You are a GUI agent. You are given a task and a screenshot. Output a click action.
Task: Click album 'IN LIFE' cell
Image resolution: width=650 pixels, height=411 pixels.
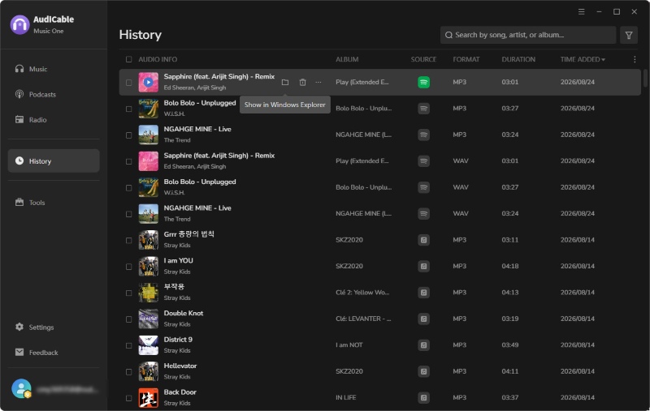[x=346, y=397]
